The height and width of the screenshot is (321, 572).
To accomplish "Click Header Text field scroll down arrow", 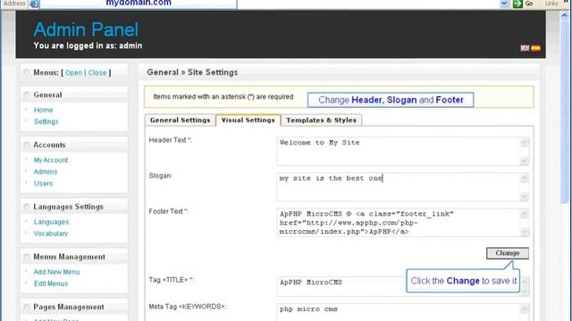I will pyautogui.click(x=525, y=160).
